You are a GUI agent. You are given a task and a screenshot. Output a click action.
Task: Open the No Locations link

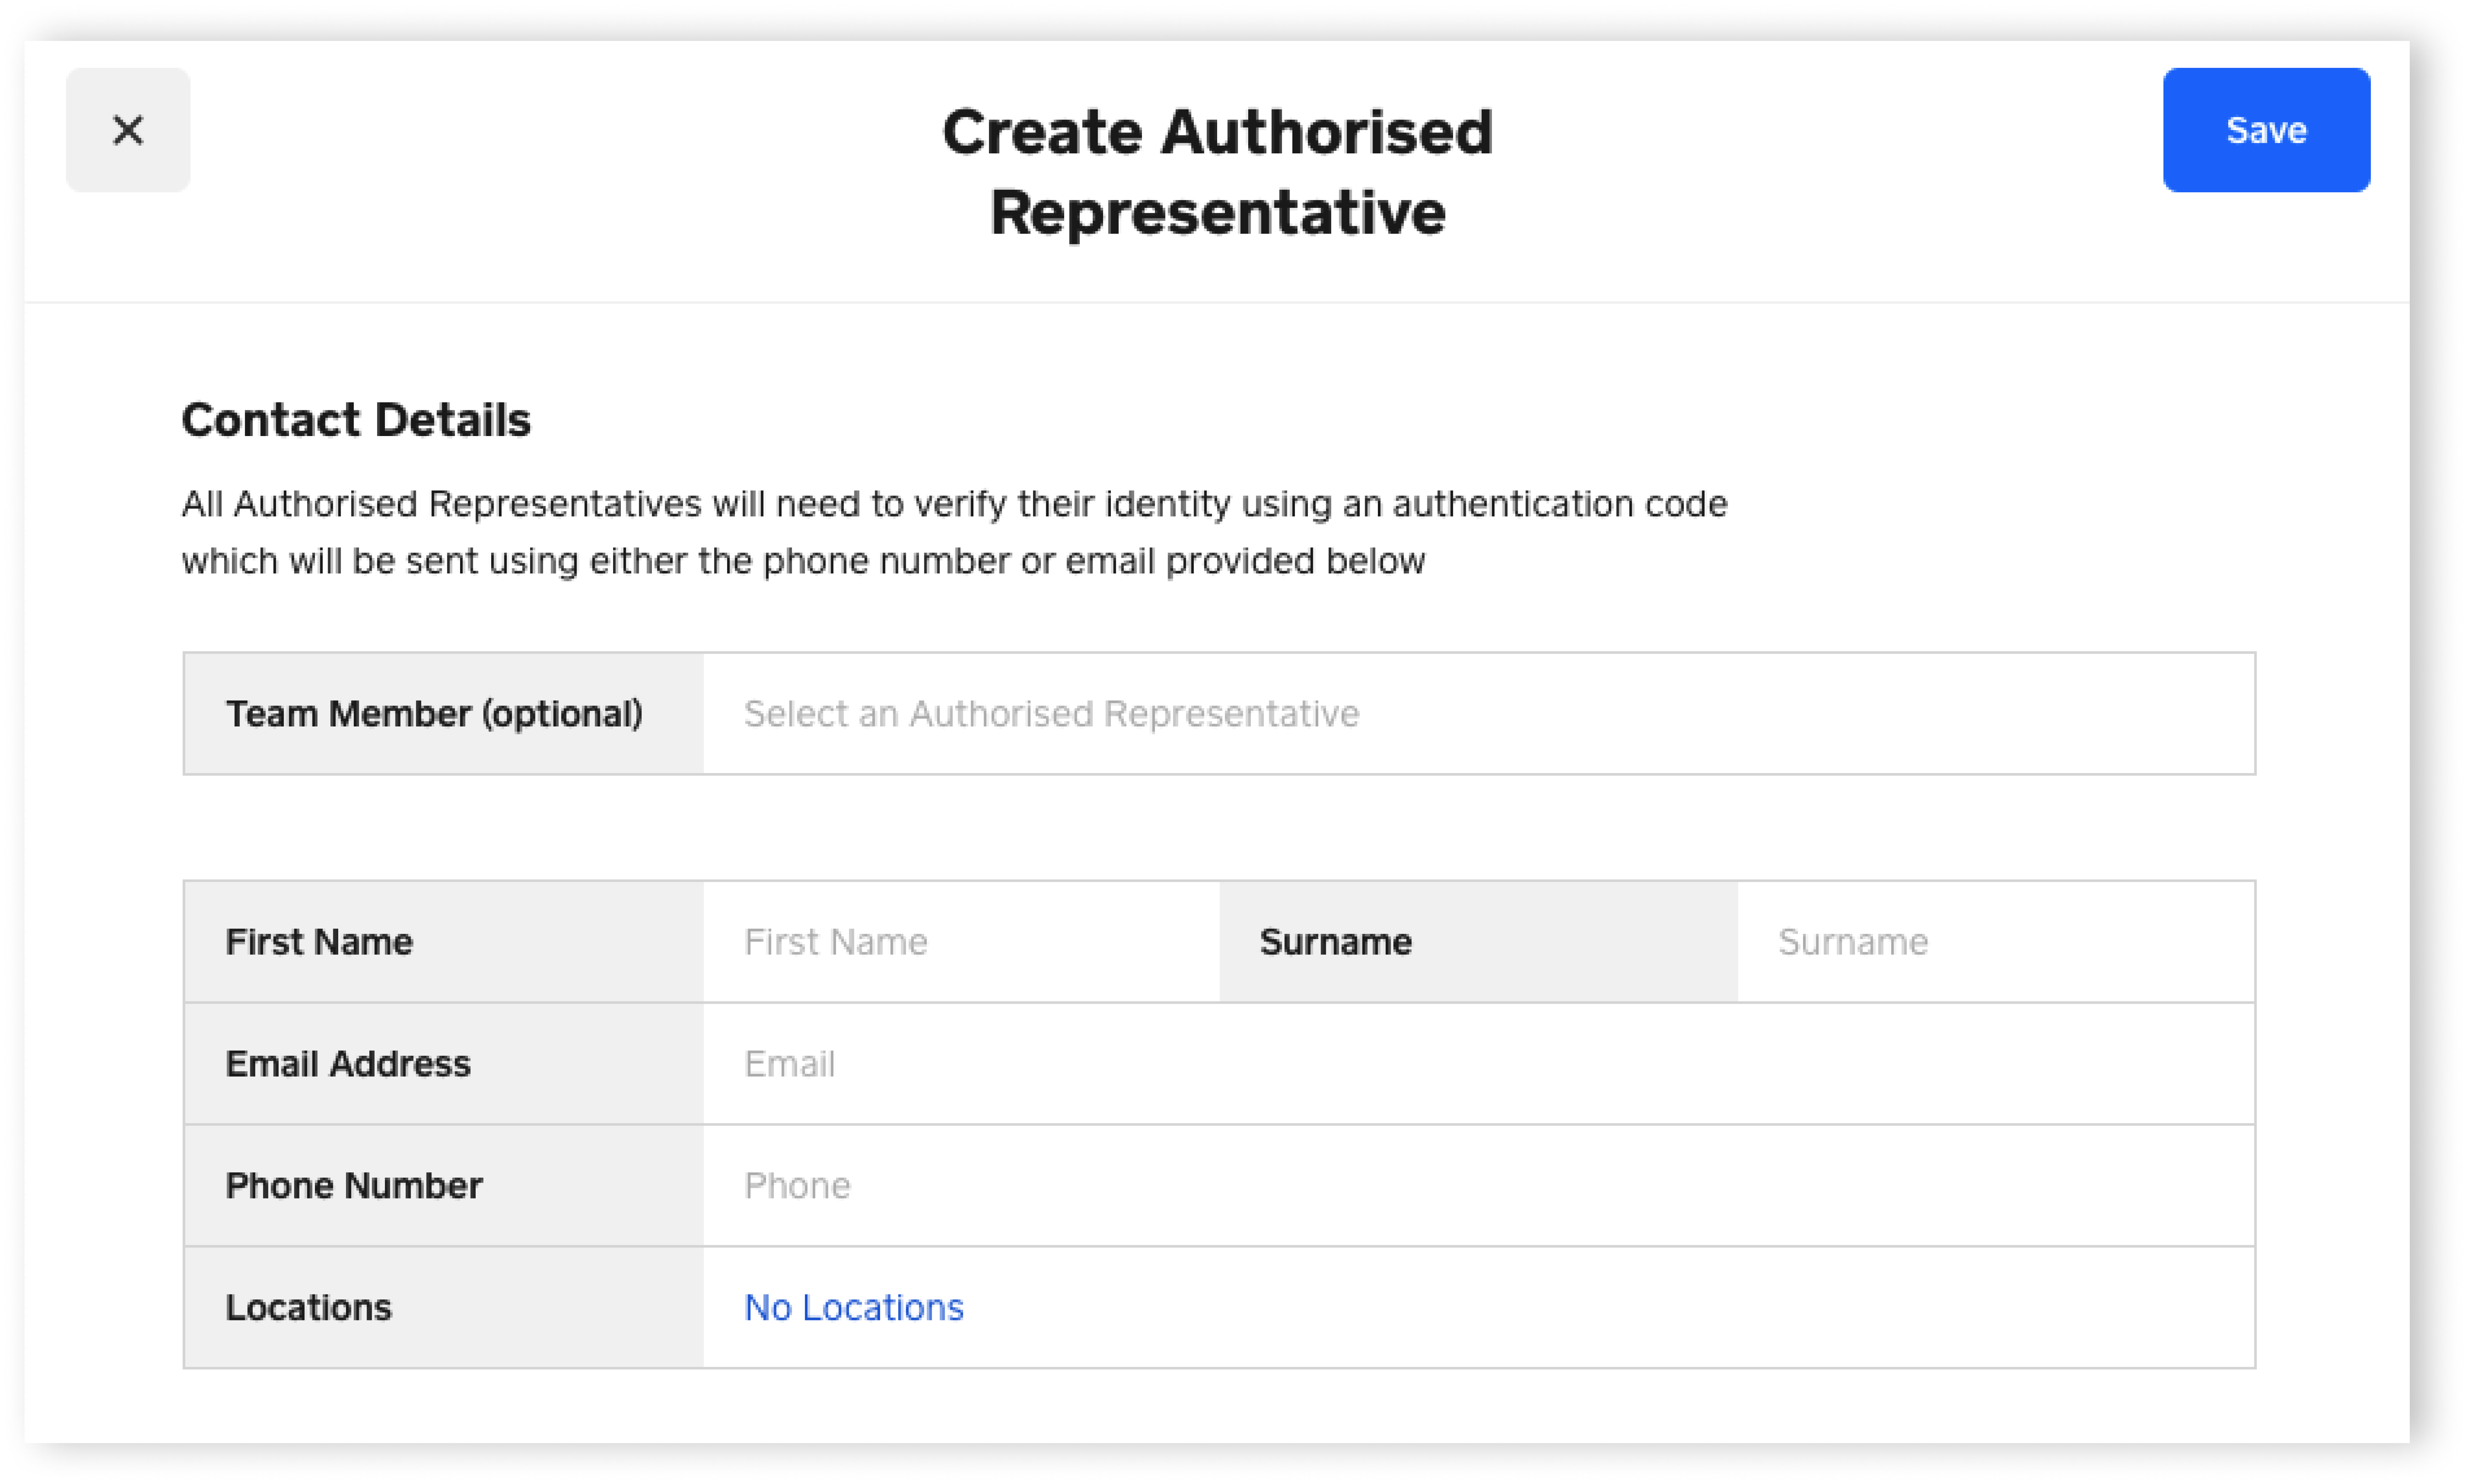(x=854, y=1308)
